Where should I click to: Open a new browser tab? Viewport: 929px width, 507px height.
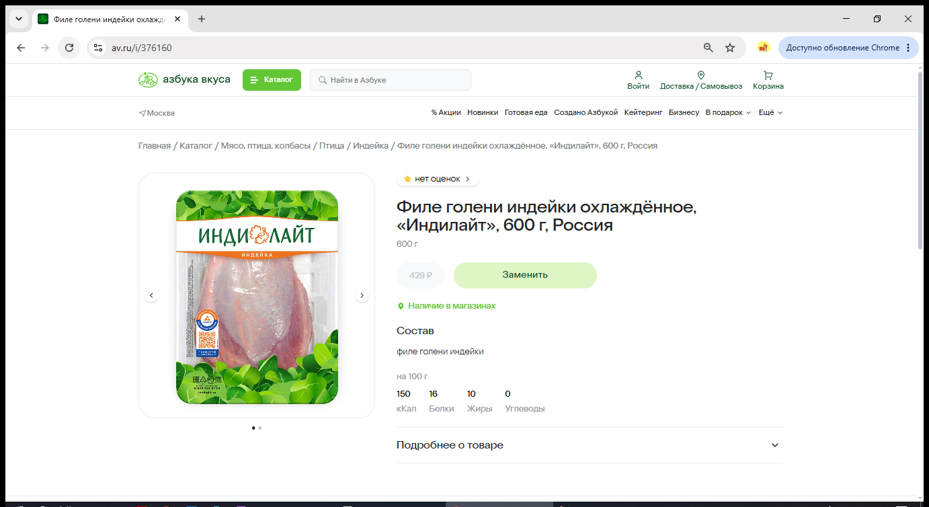pyautogui.click(x=202, y=19)
